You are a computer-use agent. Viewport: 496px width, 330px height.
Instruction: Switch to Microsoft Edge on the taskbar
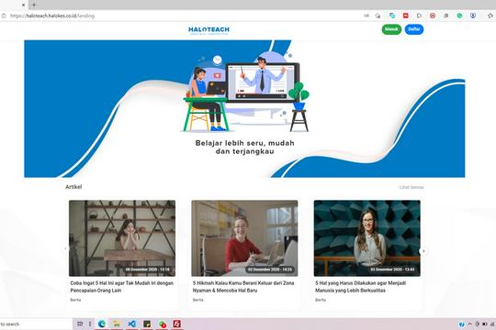[102, 324]
